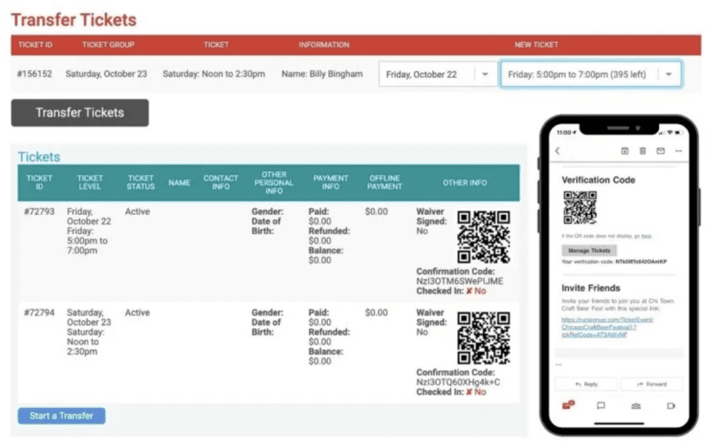Click the TICKET LEVEL column header
Image resolution: width=720 pixels, height=446 pixels.
click(x=89, y=182)
